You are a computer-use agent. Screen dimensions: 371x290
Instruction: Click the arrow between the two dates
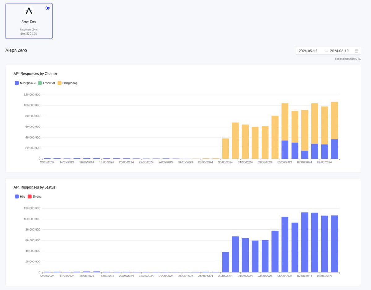point(326,51)
